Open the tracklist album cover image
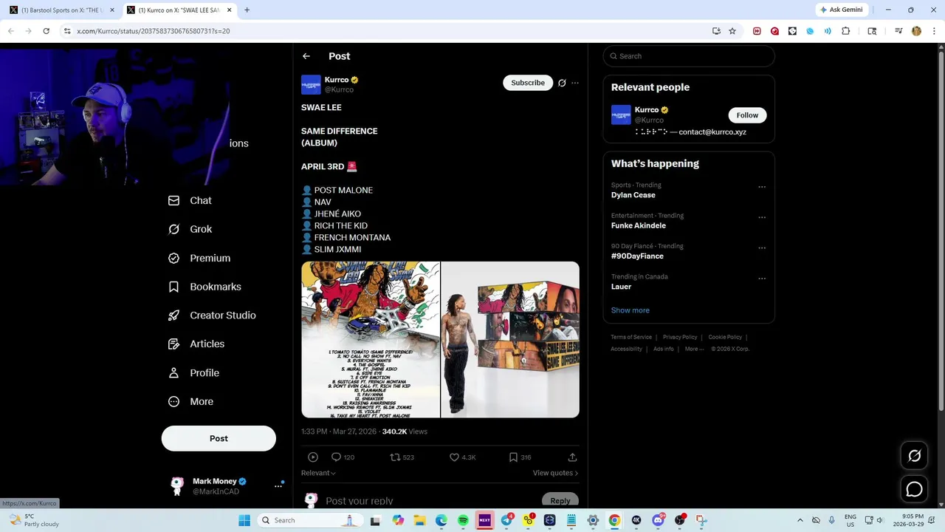The image size is (945, 532). [x=371, y=340]
